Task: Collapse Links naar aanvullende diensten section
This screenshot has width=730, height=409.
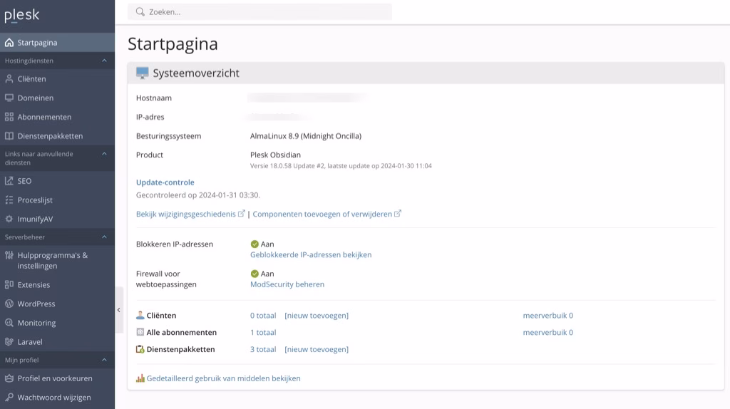Action: click(104, 153)
